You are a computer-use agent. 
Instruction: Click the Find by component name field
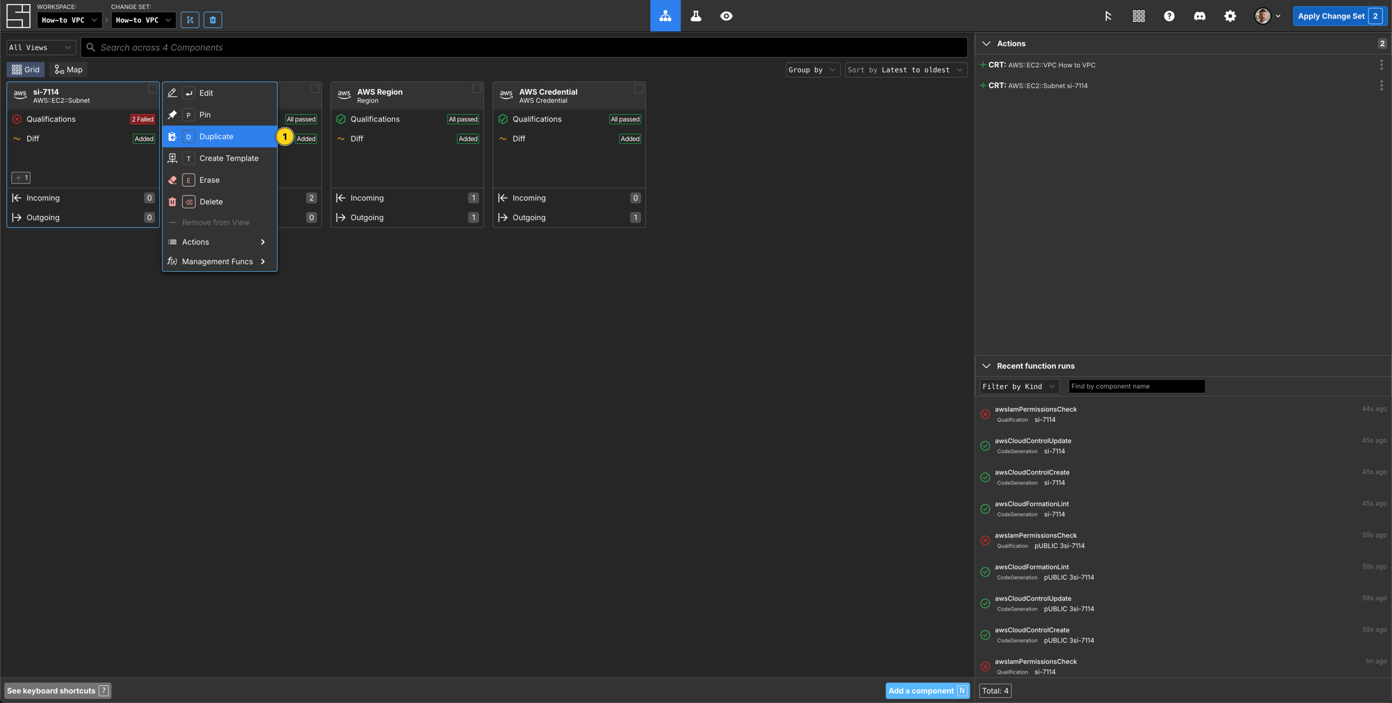tap(1137, 387)
